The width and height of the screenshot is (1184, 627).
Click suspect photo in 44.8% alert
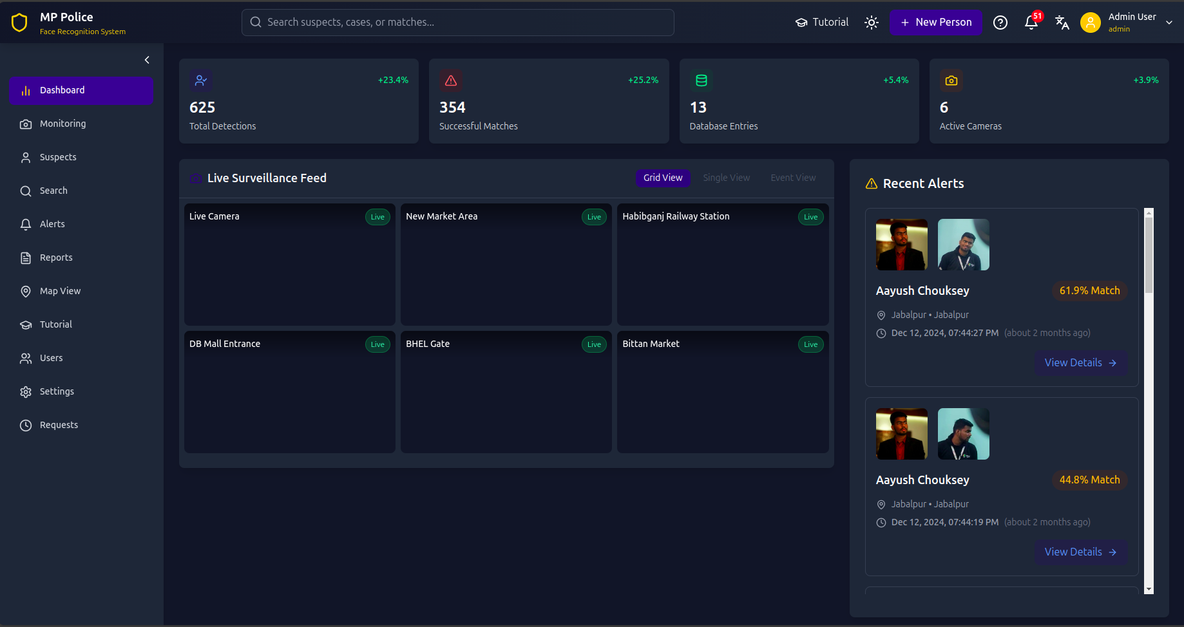tap(902, 434)
